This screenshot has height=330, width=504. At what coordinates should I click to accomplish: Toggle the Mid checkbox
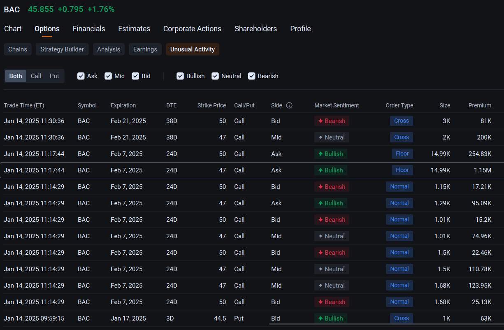108,76
